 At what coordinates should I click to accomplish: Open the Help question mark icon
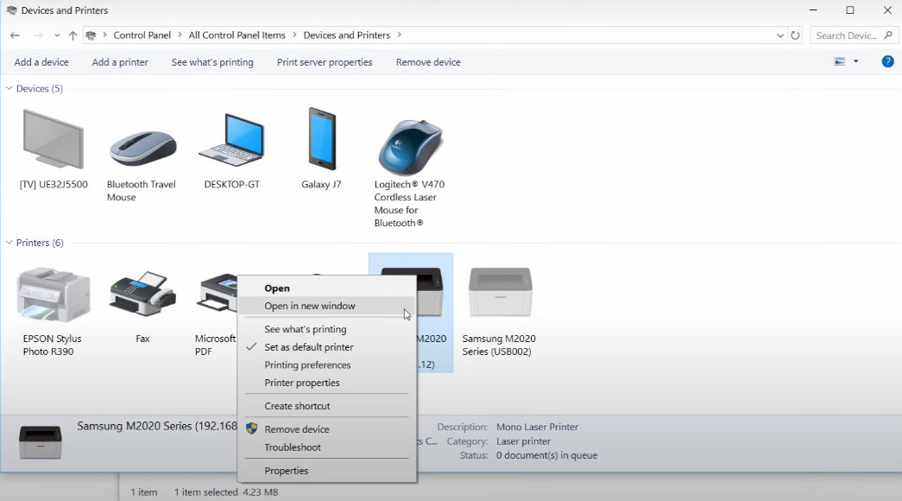click(x=887, y=61)
